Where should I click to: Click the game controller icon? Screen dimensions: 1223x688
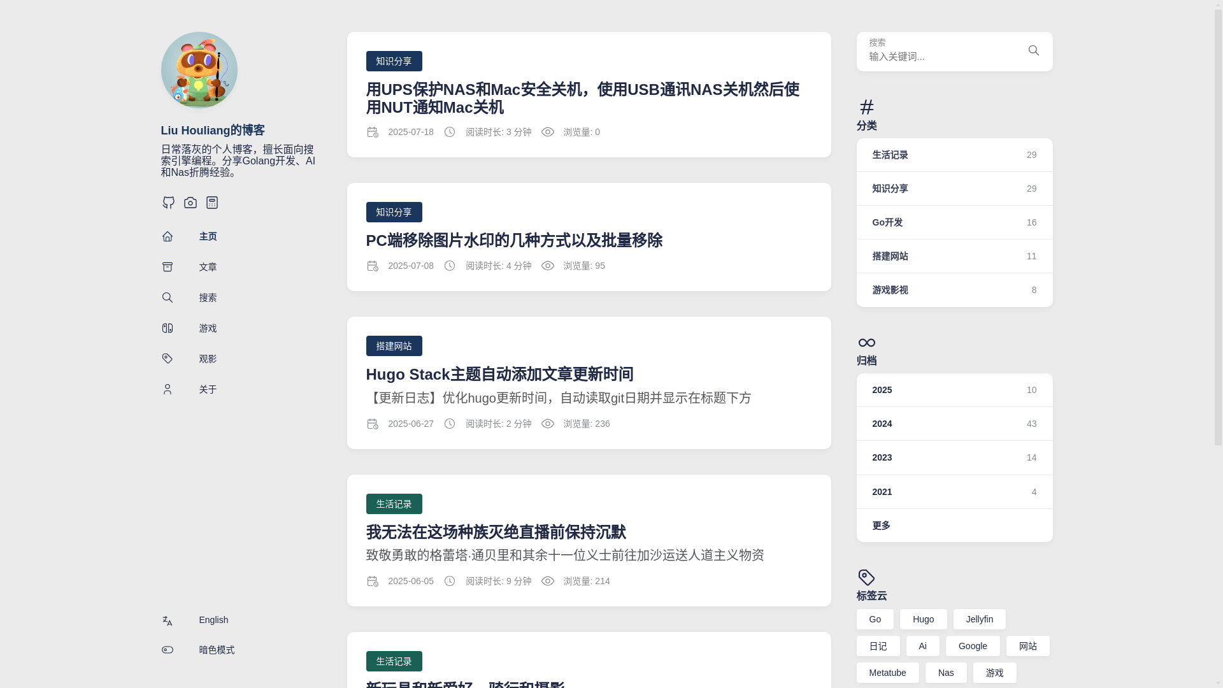[167, 328]
